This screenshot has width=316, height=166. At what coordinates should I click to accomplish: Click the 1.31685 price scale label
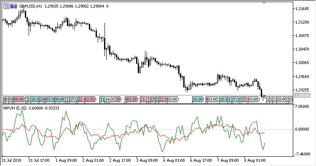pyautogui.click(x=302, y=9)
